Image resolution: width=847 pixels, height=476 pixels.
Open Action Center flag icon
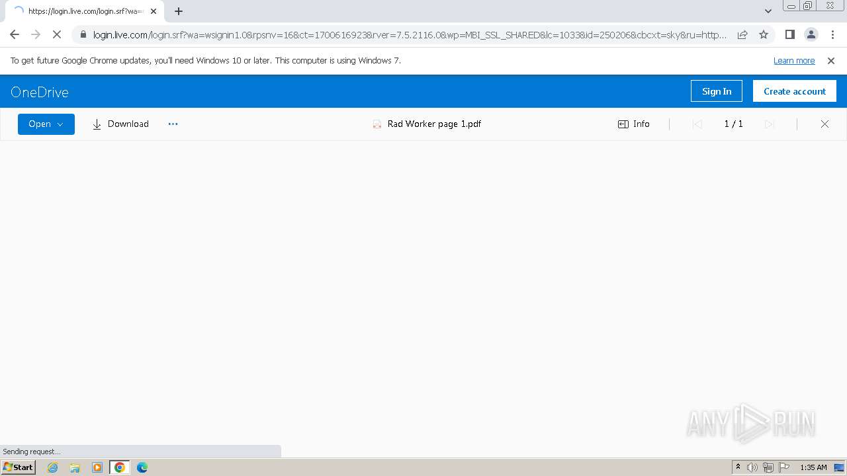[x=784, y=467]
